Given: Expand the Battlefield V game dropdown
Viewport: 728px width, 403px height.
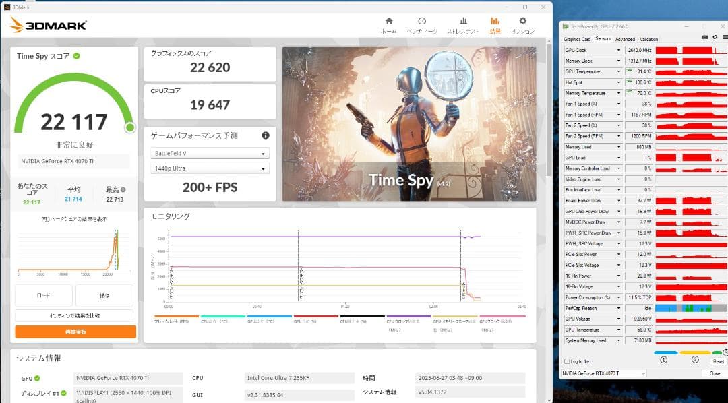Looking at the screenshot, I should coord(210,154).
